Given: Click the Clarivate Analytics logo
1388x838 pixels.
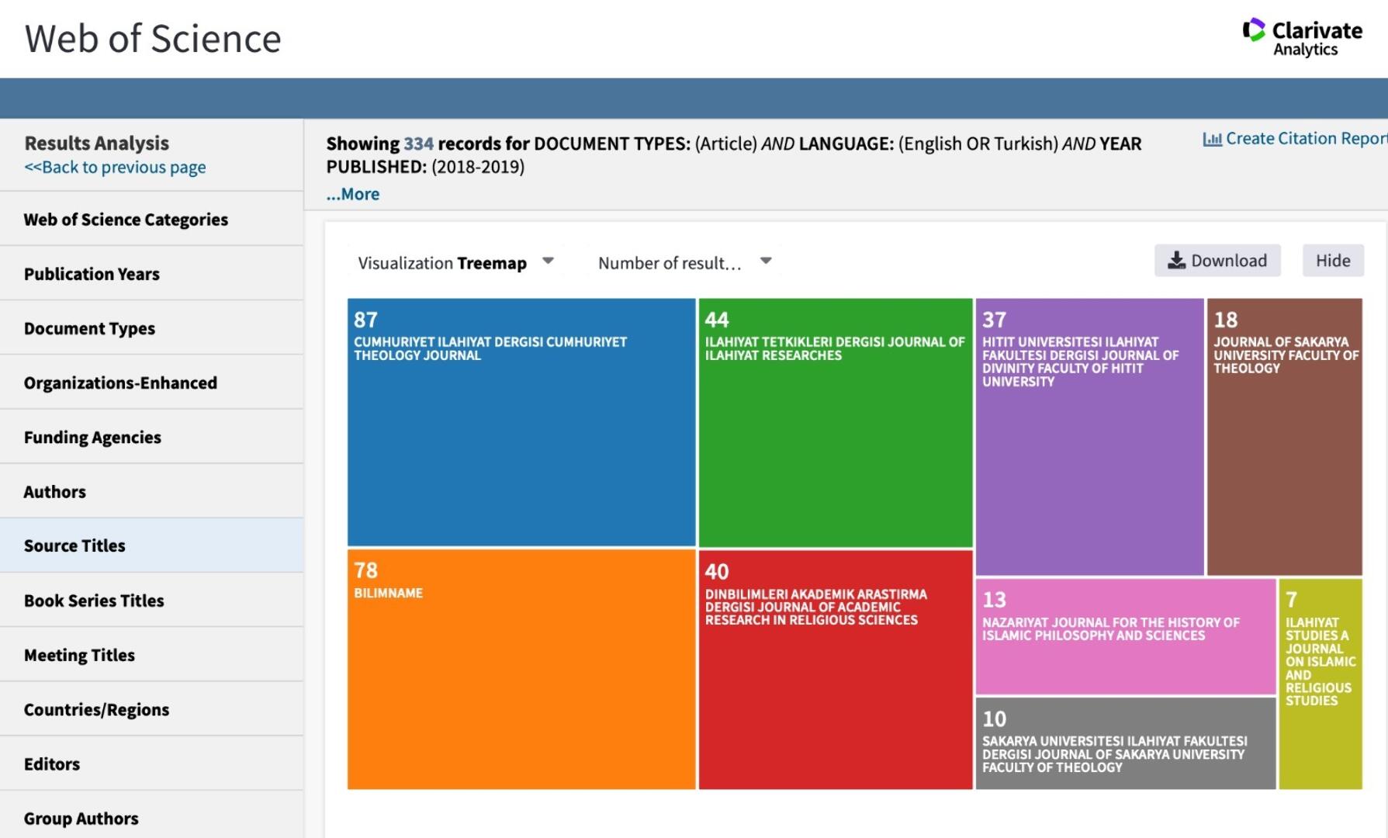Looking at the screenshot, I should [x=1302, y=37].
